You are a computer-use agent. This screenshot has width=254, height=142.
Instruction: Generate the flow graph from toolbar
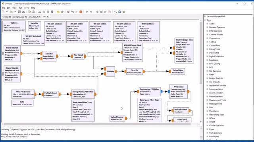click(72, 12)
